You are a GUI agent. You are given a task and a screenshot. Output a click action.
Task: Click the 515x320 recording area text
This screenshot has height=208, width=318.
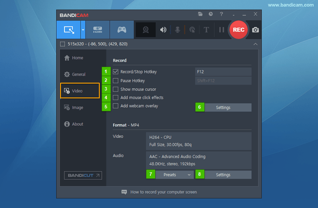click(x=98, y=44)
